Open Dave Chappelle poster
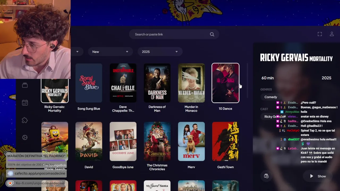The height and width of the screenshot is (191, 340). click(123, 83)
